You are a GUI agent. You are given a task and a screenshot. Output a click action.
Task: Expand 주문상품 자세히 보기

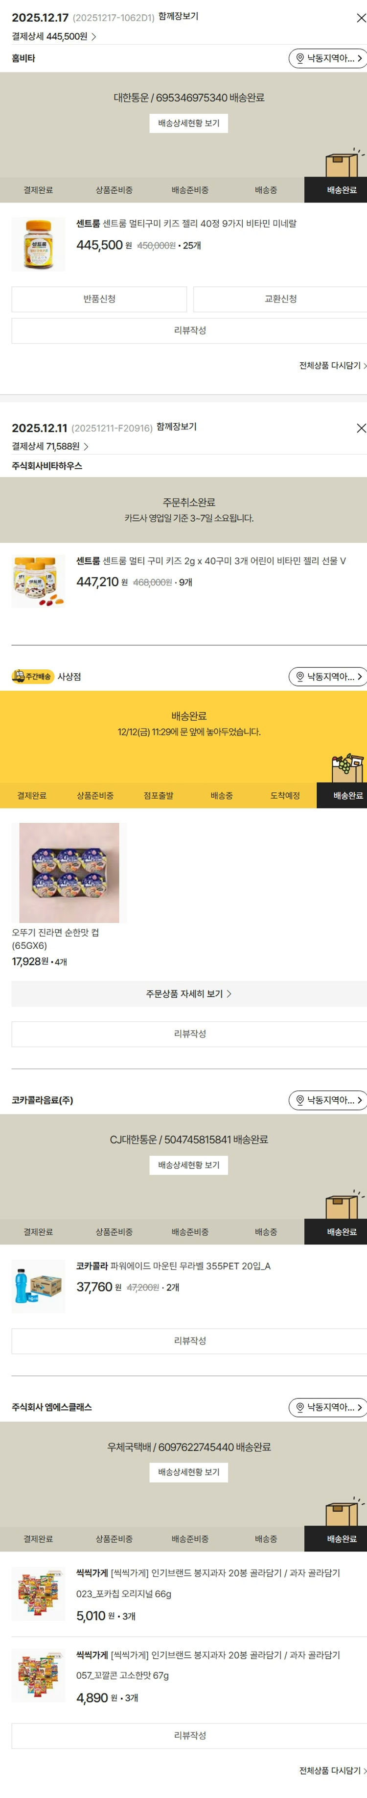pyautogui.click(x=189, y=993)
